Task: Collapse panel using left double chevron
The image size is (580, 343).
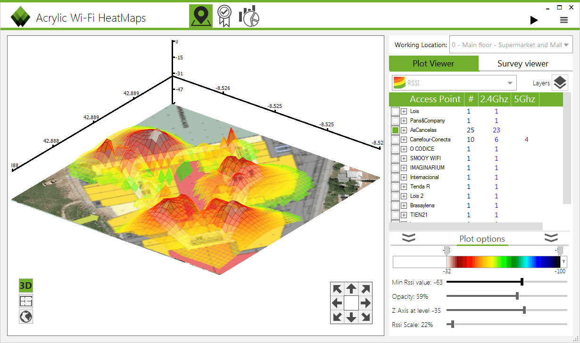Action: pos(409,237)
